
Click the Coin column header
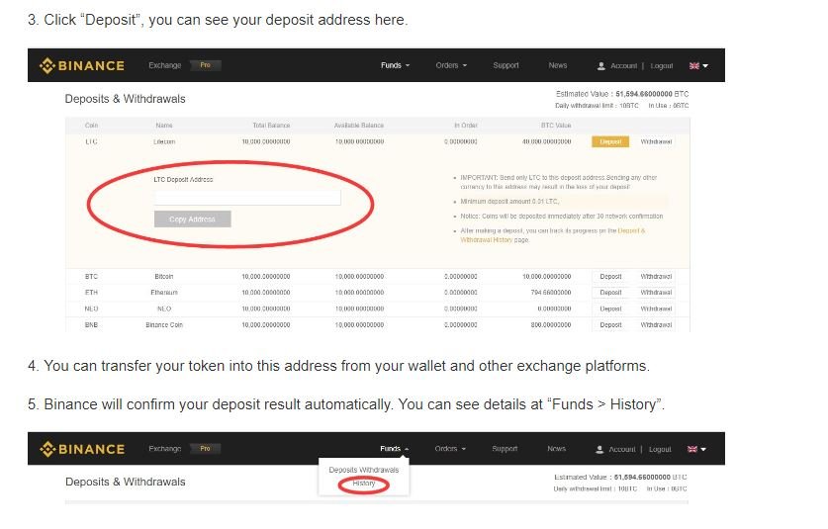[x=91, y=126]
